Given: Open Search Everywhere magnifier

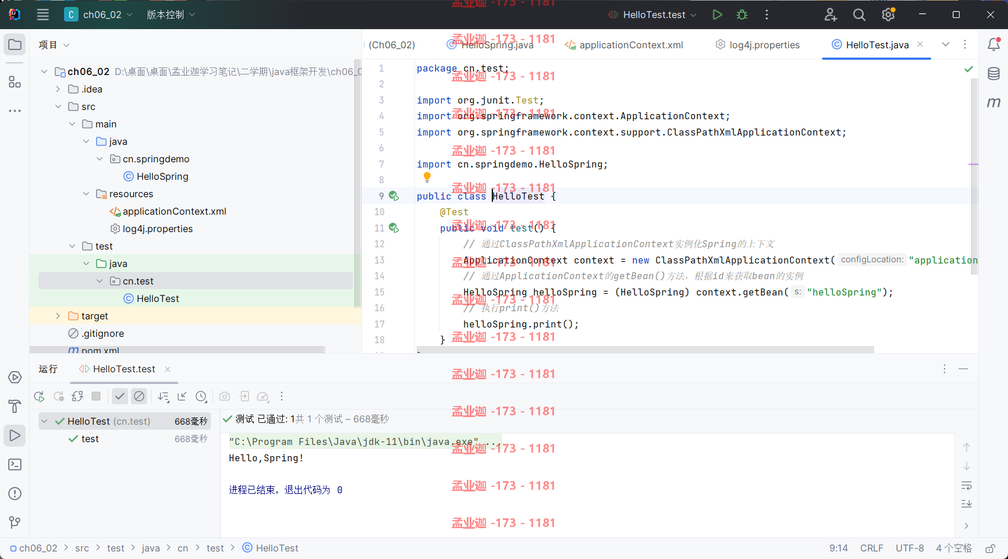Looking at the screenshot, I should (859, 15).
